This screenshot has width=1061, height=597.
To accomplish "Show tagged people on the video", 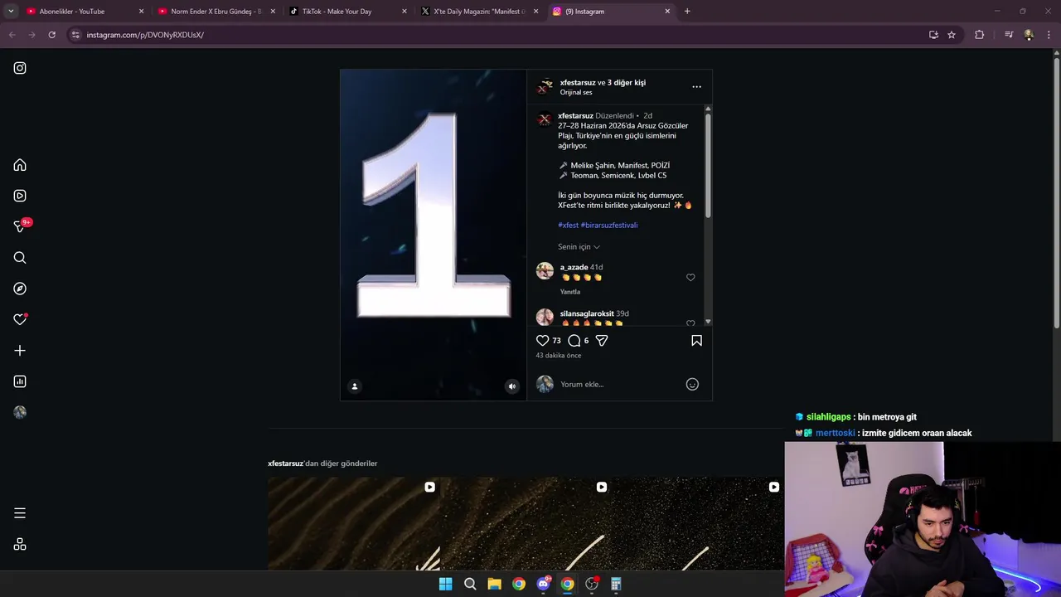I will [355, 386].
